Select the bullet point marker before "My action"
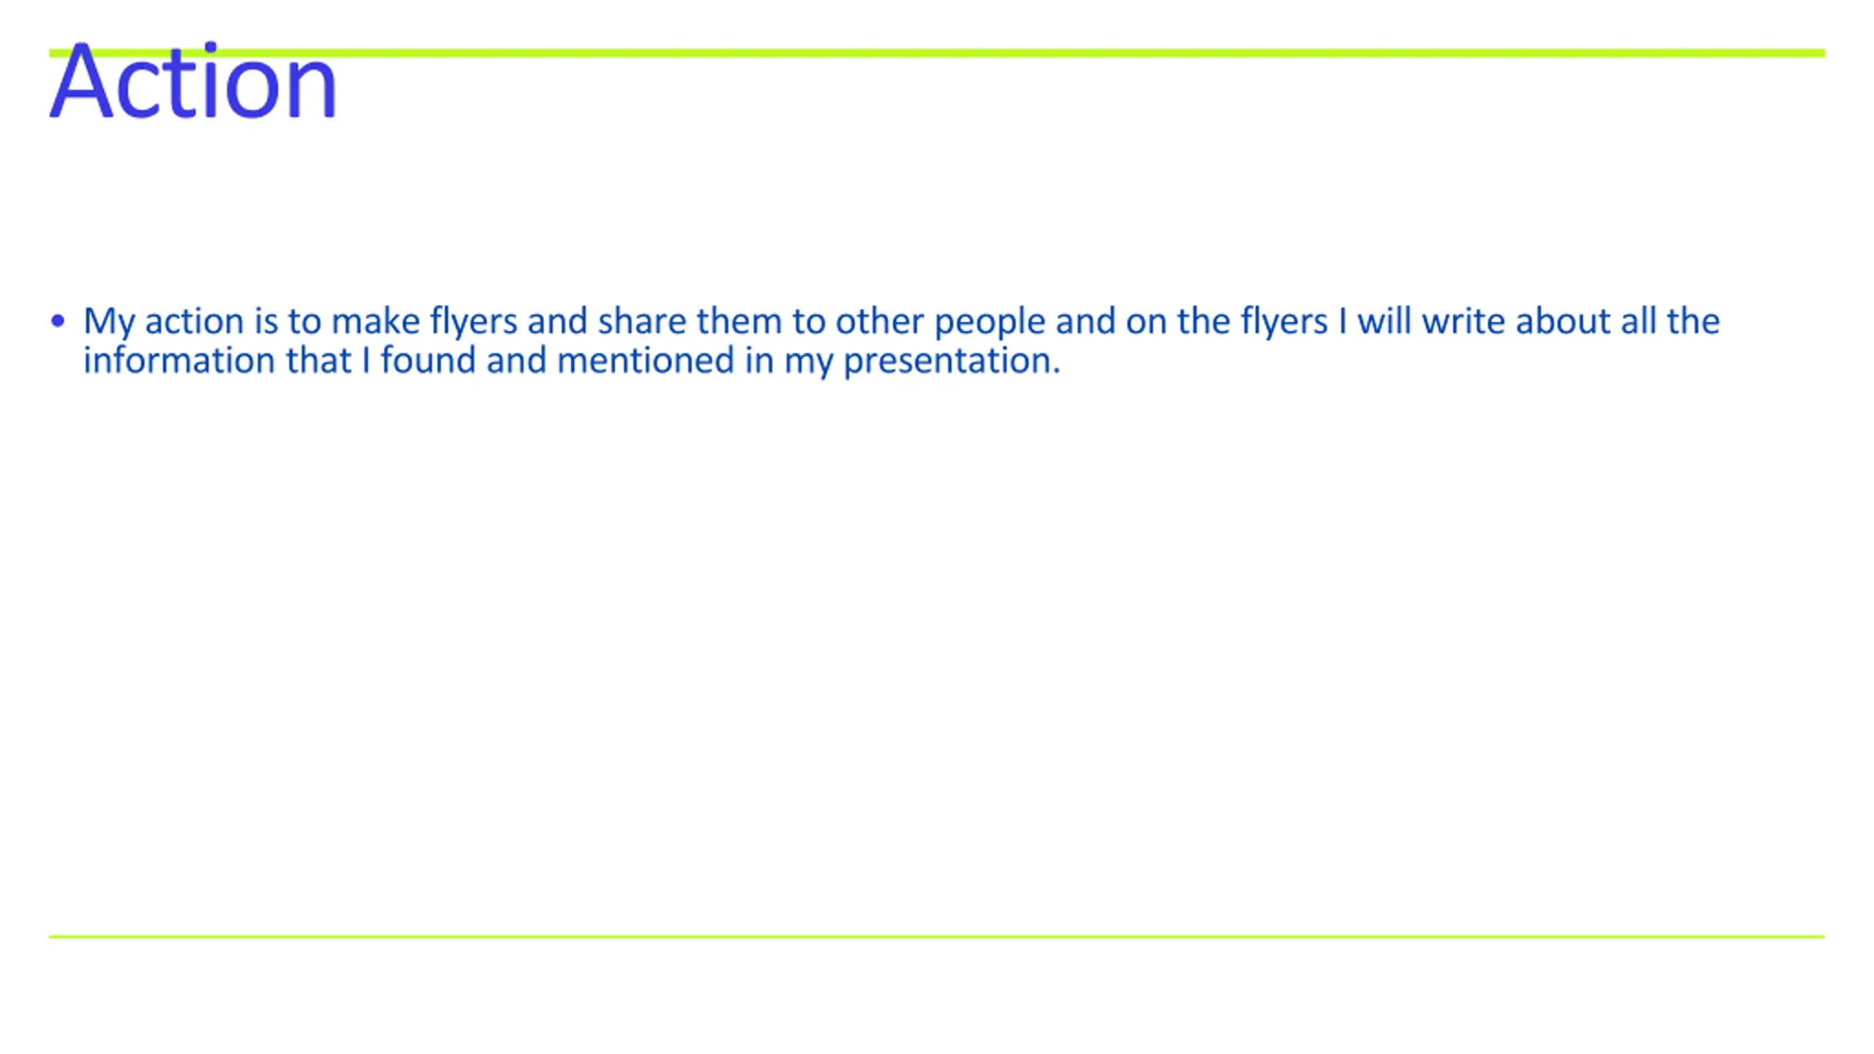Screen dimensions: 1874x1054 (x=58, y=321)
